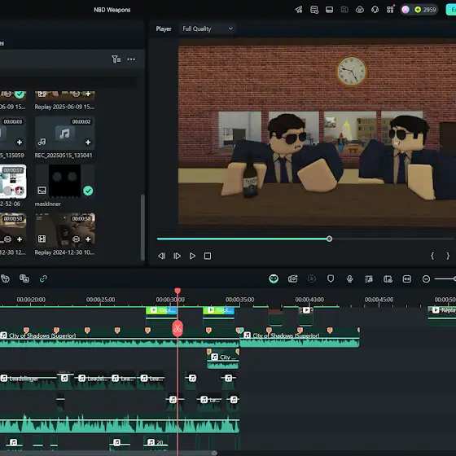Open the task list icon in top bar

coord(314,10)
